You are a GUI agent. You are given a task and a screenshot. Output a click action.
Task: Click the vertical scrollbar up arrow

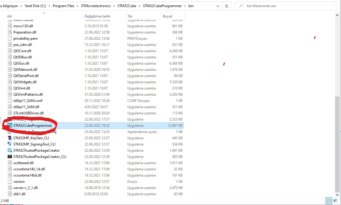[337, 15]
